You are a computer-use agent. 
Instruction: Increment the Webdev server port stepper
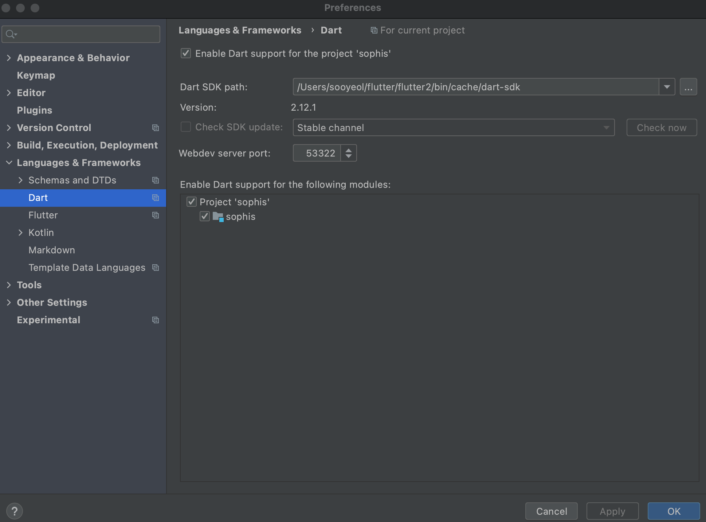click(x=349, y=150)
